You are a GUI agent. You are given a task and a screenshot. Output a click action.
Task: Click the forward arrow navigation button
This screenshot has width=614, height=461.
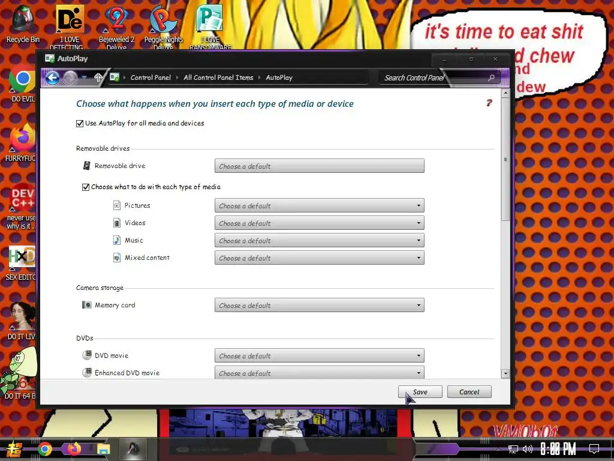71,77
